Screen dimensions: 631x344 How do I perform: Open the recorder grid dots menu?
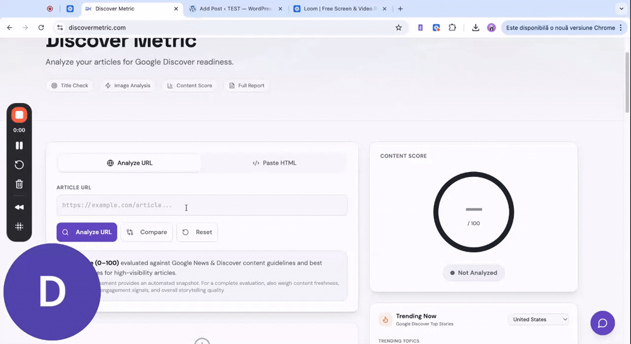19,226
